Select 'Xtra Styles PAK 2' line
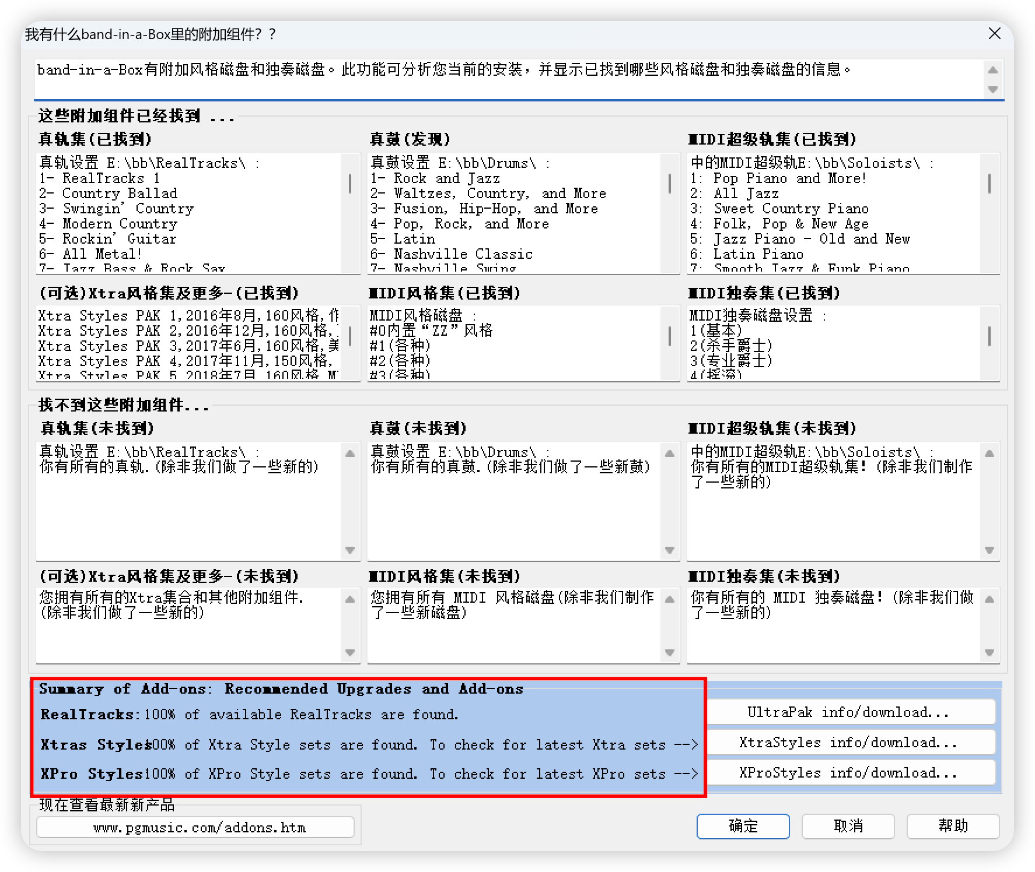The height and width of the screenshot is (872, 1035). coord(188,331)
